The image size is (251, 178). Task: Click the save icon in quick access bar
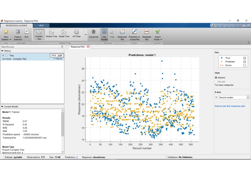coord(218,25)
